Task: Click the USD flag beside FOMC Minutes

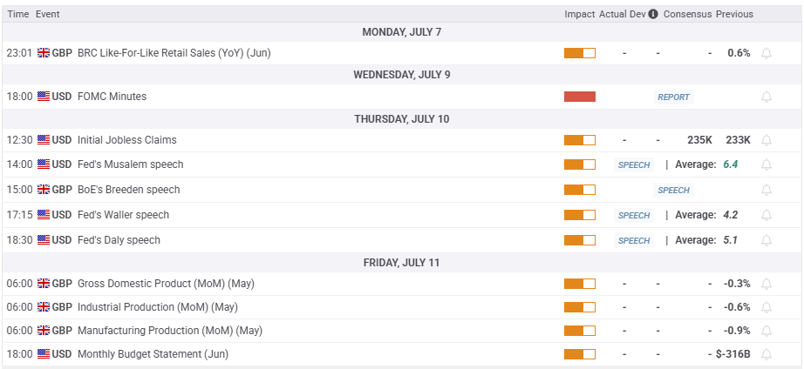Action: (x=44, y=97)
